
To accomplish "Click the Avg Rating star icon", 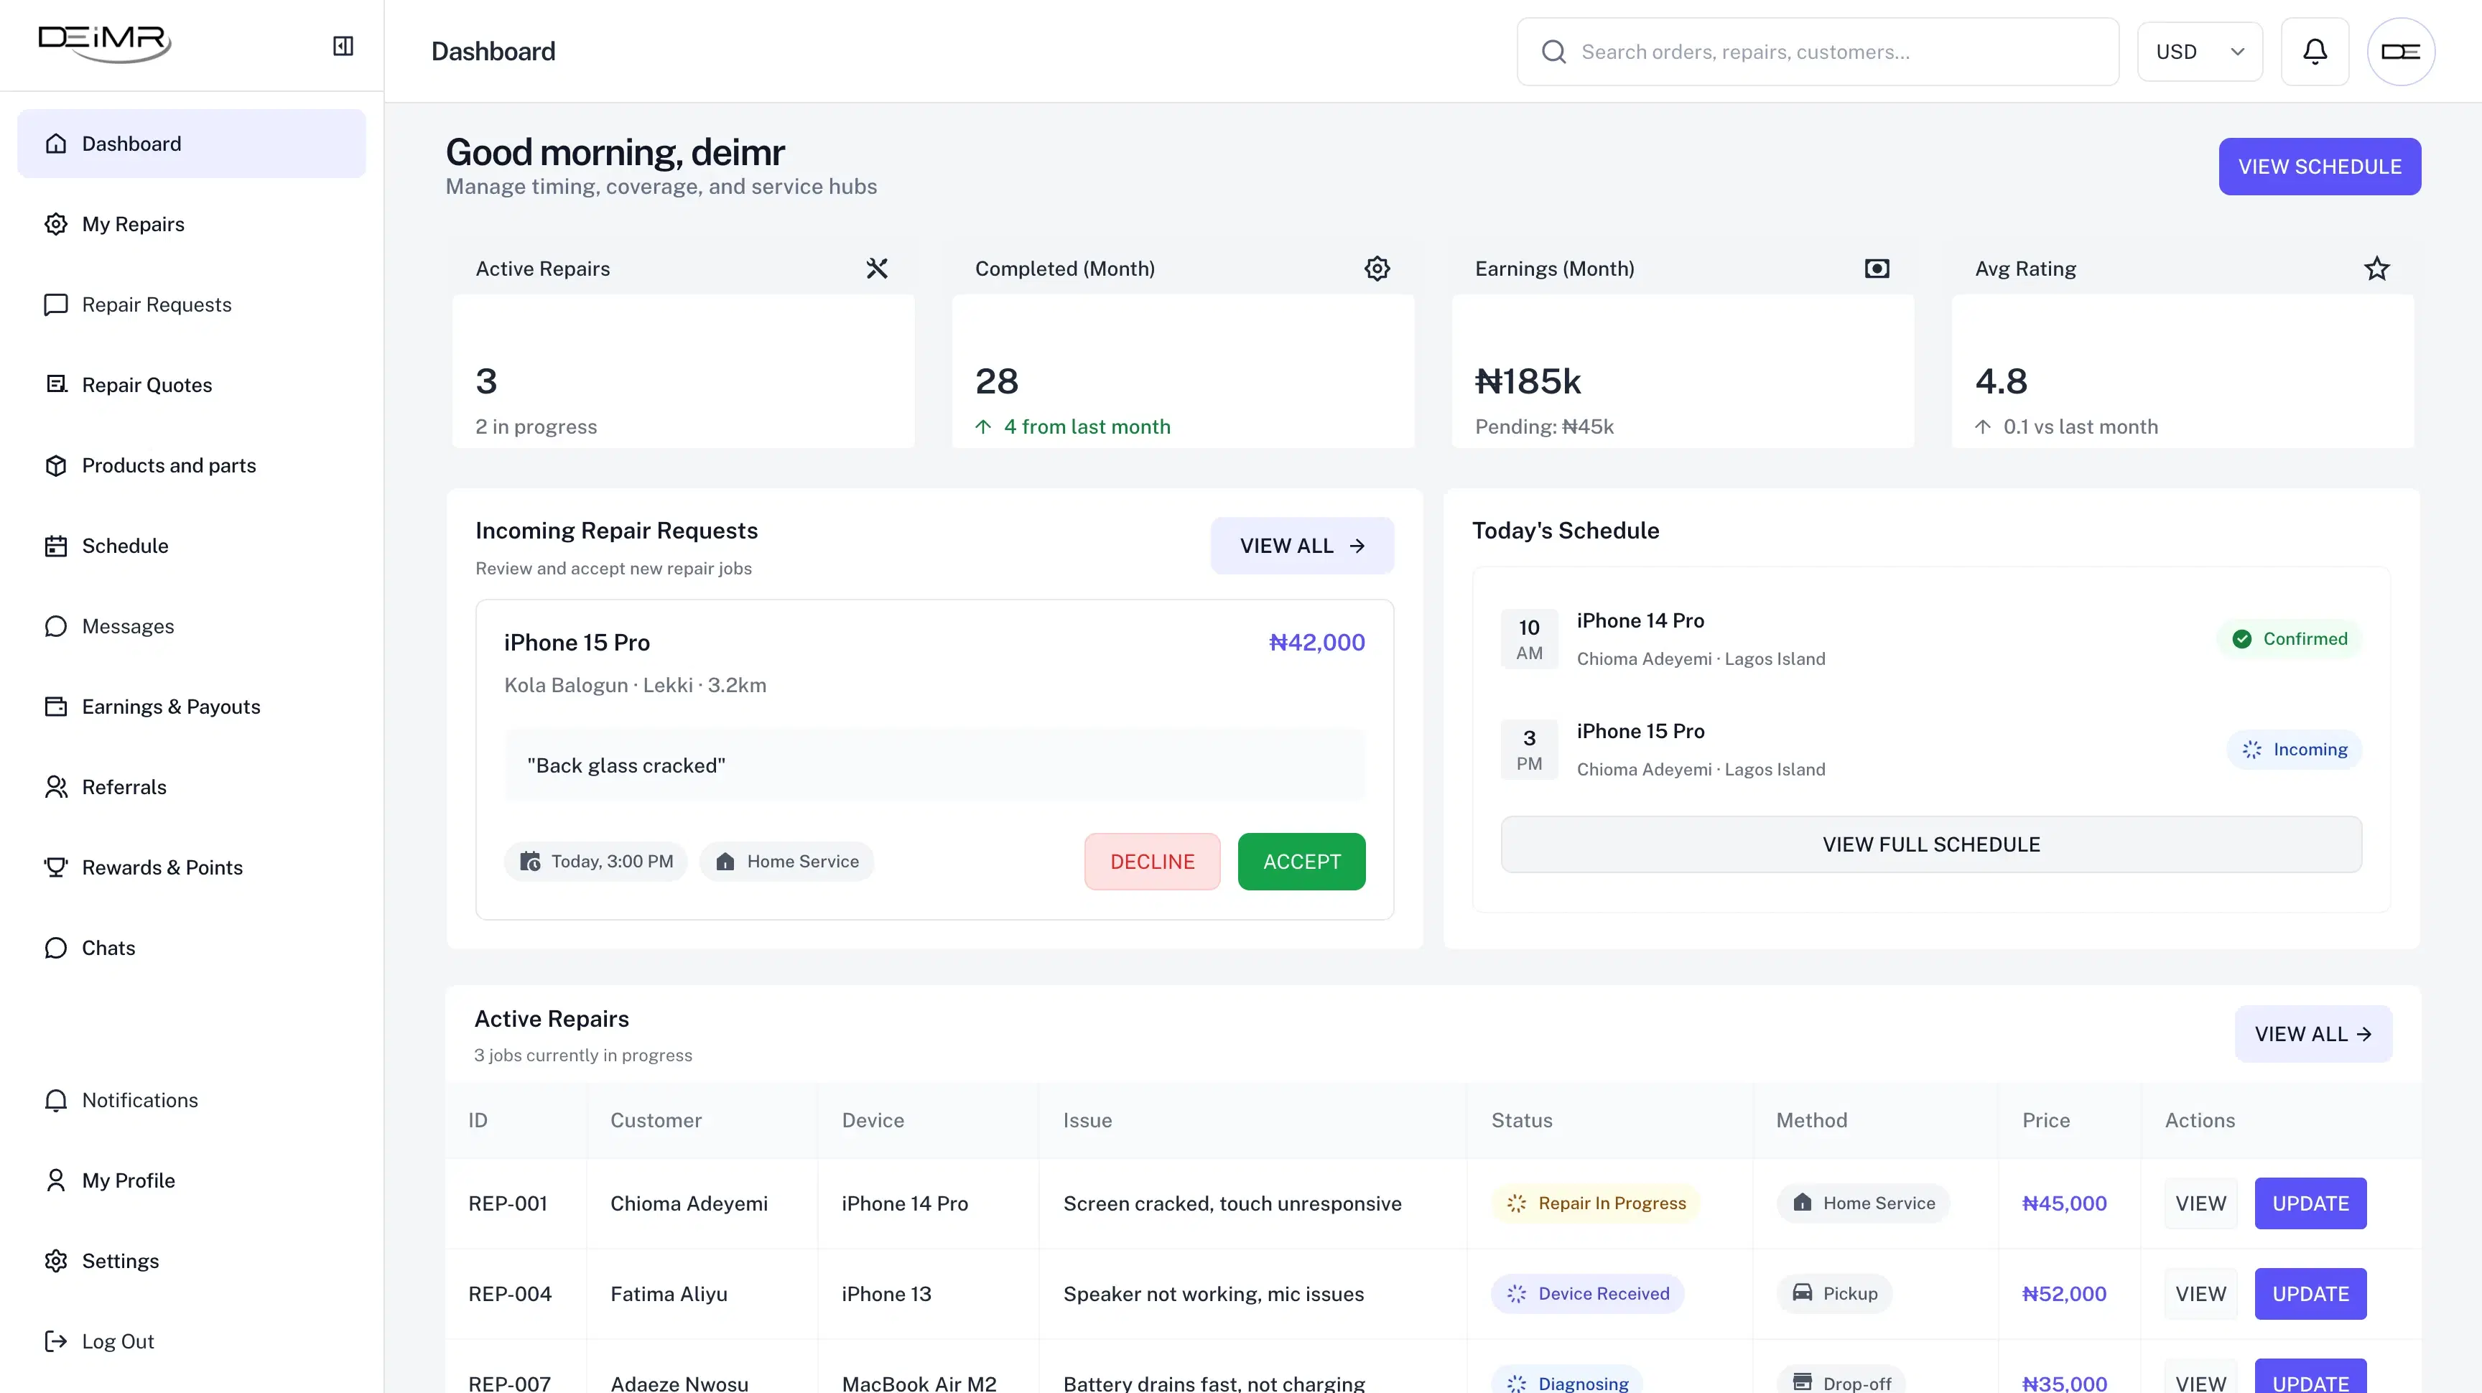I will [x=2376, y=268].
